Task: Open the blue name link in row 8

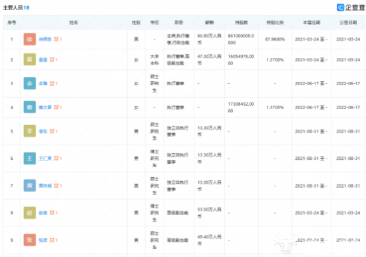Action: pyautogui.click(x=43, y=213)
